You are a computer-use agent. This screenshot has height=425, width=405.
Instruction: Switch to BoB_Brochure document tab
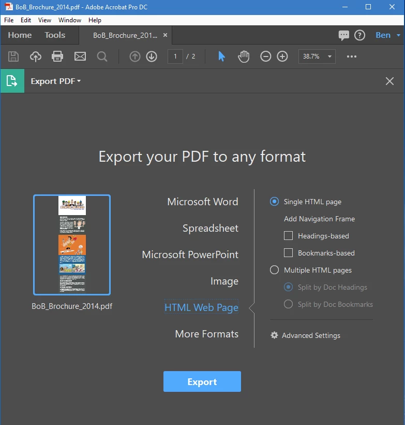(125, 35)
